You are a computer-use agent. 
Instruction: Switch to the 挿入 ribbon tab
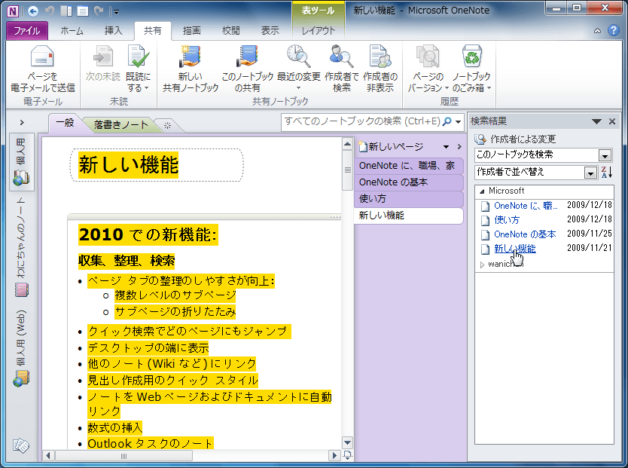pyautogui.click(x=114, y=31)
